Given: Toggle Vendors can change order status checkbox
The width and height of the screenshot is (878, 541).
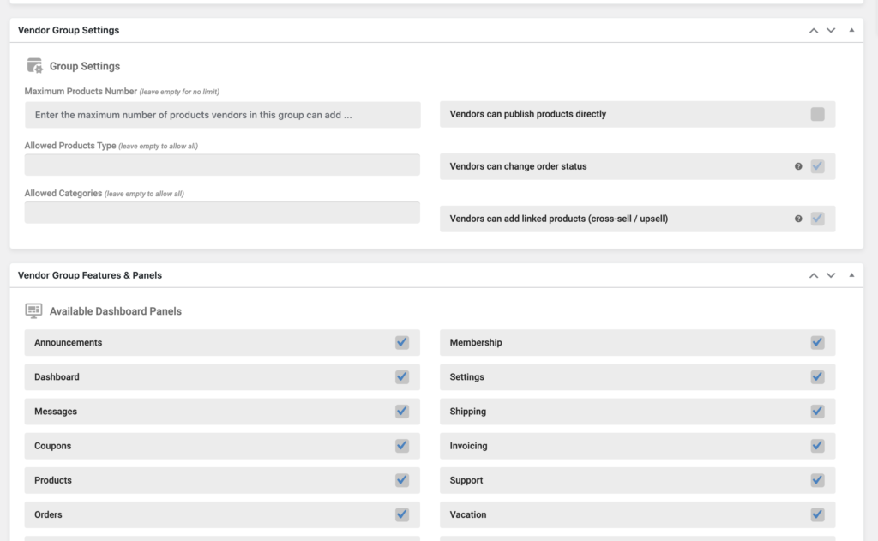Looking at the screenshot, I should point(817,166).
